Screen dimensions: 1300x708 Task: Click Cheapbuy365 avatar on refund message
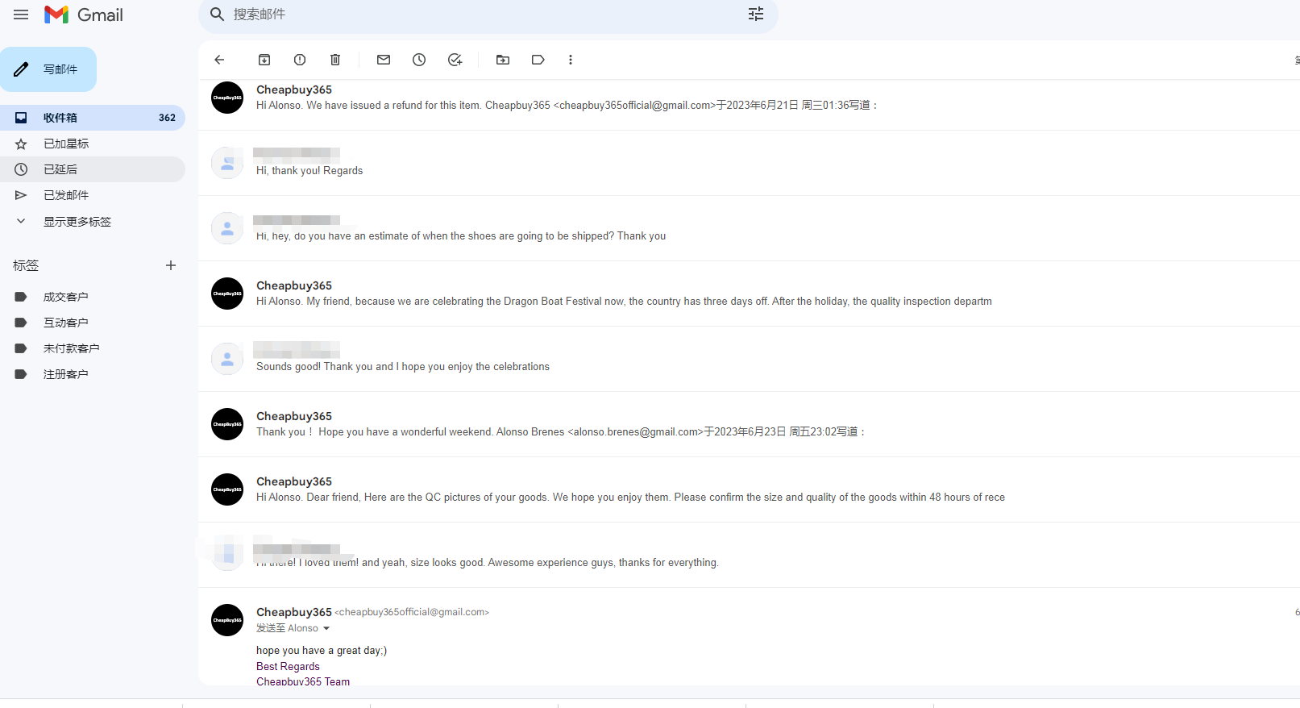[227, 98]
